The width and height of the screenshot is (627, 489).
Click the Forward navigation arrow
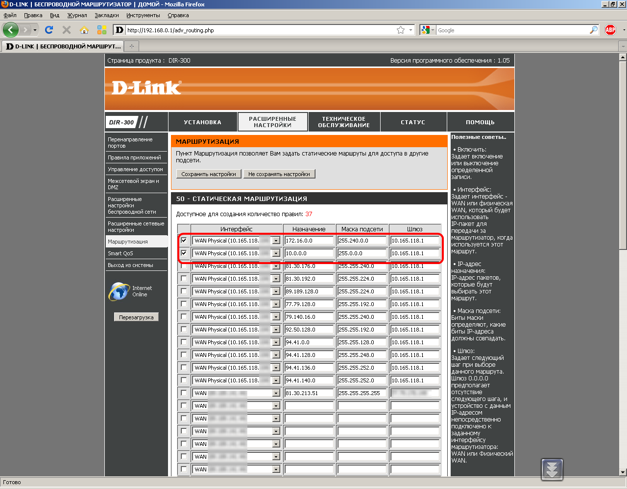(25, 30)
